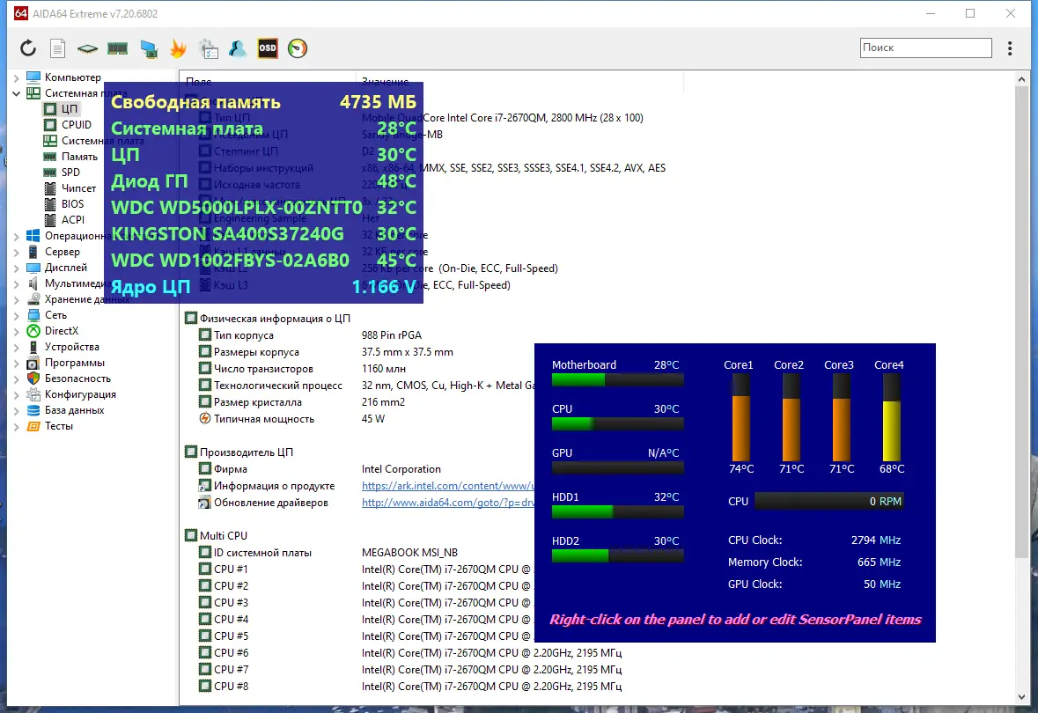Viewport: 1038px width, 713px height.
Task: Expand the Тесты tree node
Action: point(17,426)
